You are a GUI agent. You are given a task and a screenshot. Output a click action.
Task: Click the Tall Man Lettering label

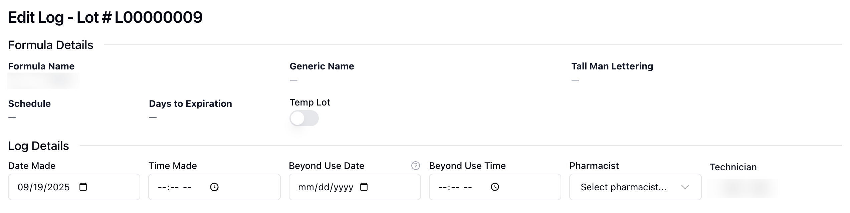click(612, 66)
